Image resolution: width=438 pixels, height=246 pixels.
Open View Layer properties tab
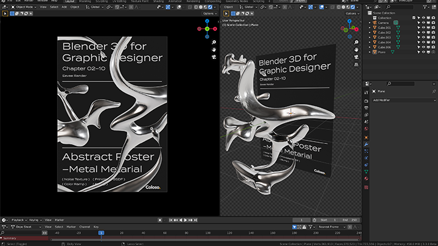pyautogui.click(x=366, y=115)
